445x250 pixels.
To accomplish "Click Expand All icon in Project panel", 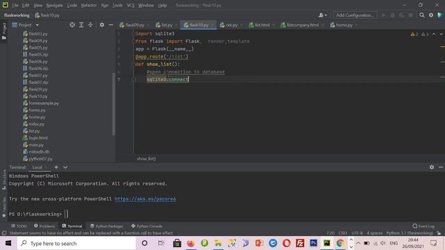I will (x=81, y=25).
